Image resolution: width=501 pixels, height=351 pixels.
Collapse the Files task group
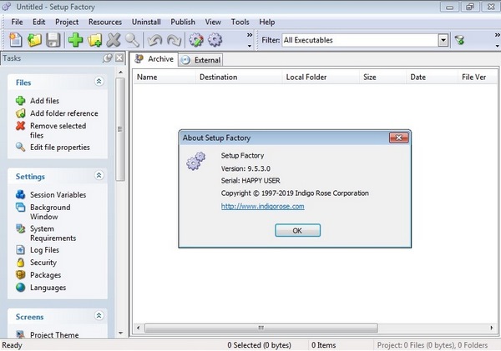99,82
